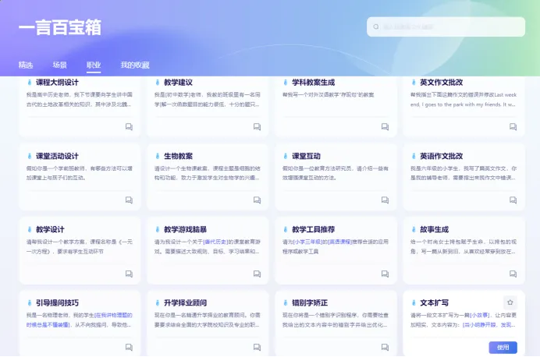This screenshot has height=357, width=540.
Task: Open chat icon on 教学建议 card
Action: click(257, 126)
